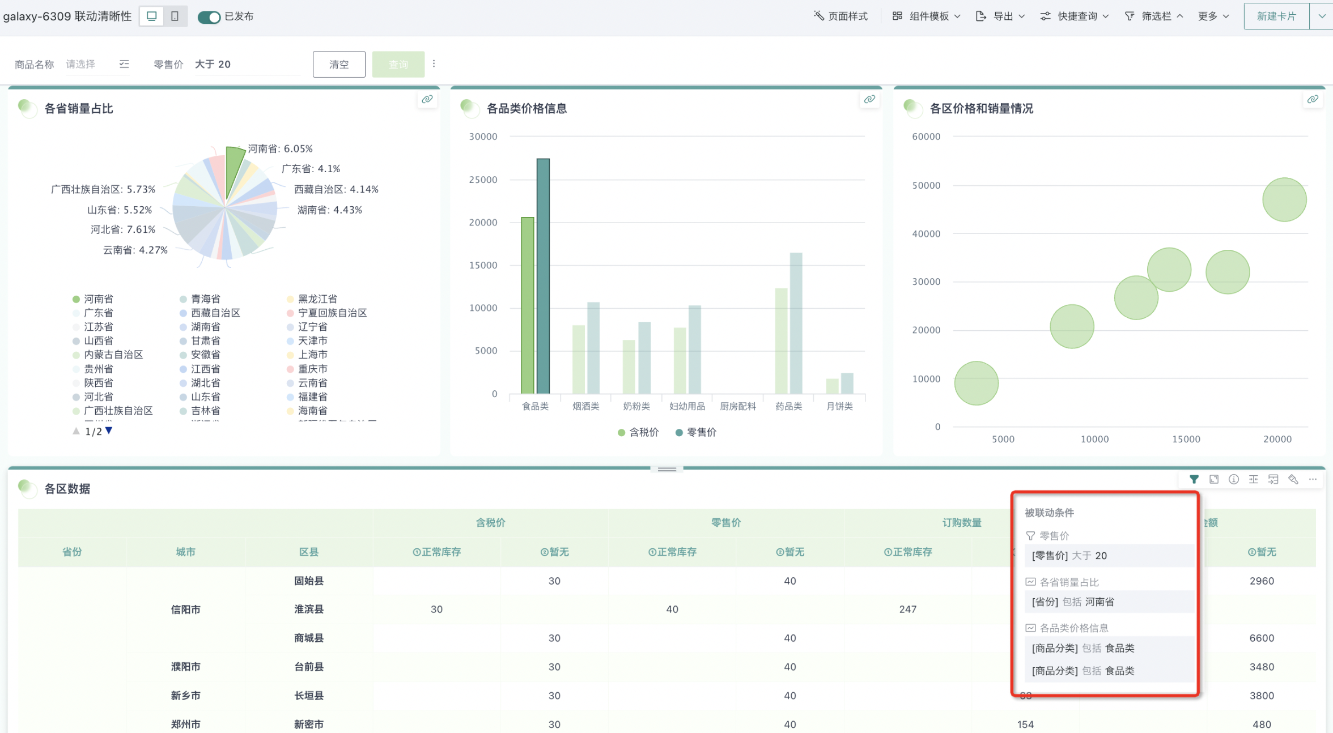Click the list icon in 商品名称 filter
Viewport: 1333px width, 733px height.
tap(124, 64)
